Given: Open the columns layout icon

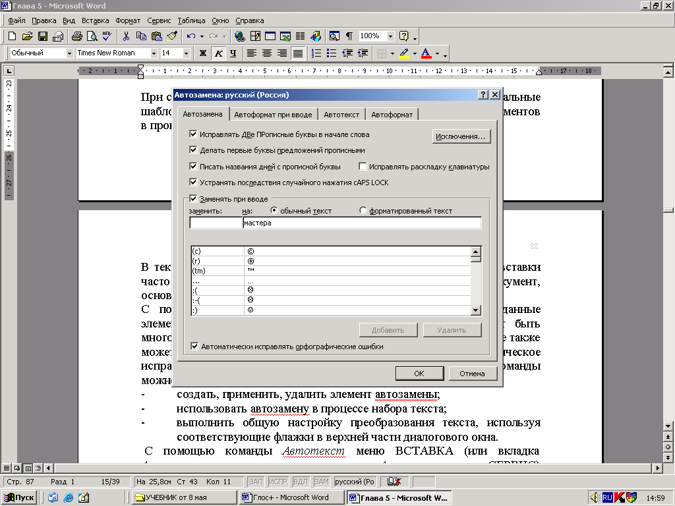Looking at the screenshot, I should click(x=301, y=36).
